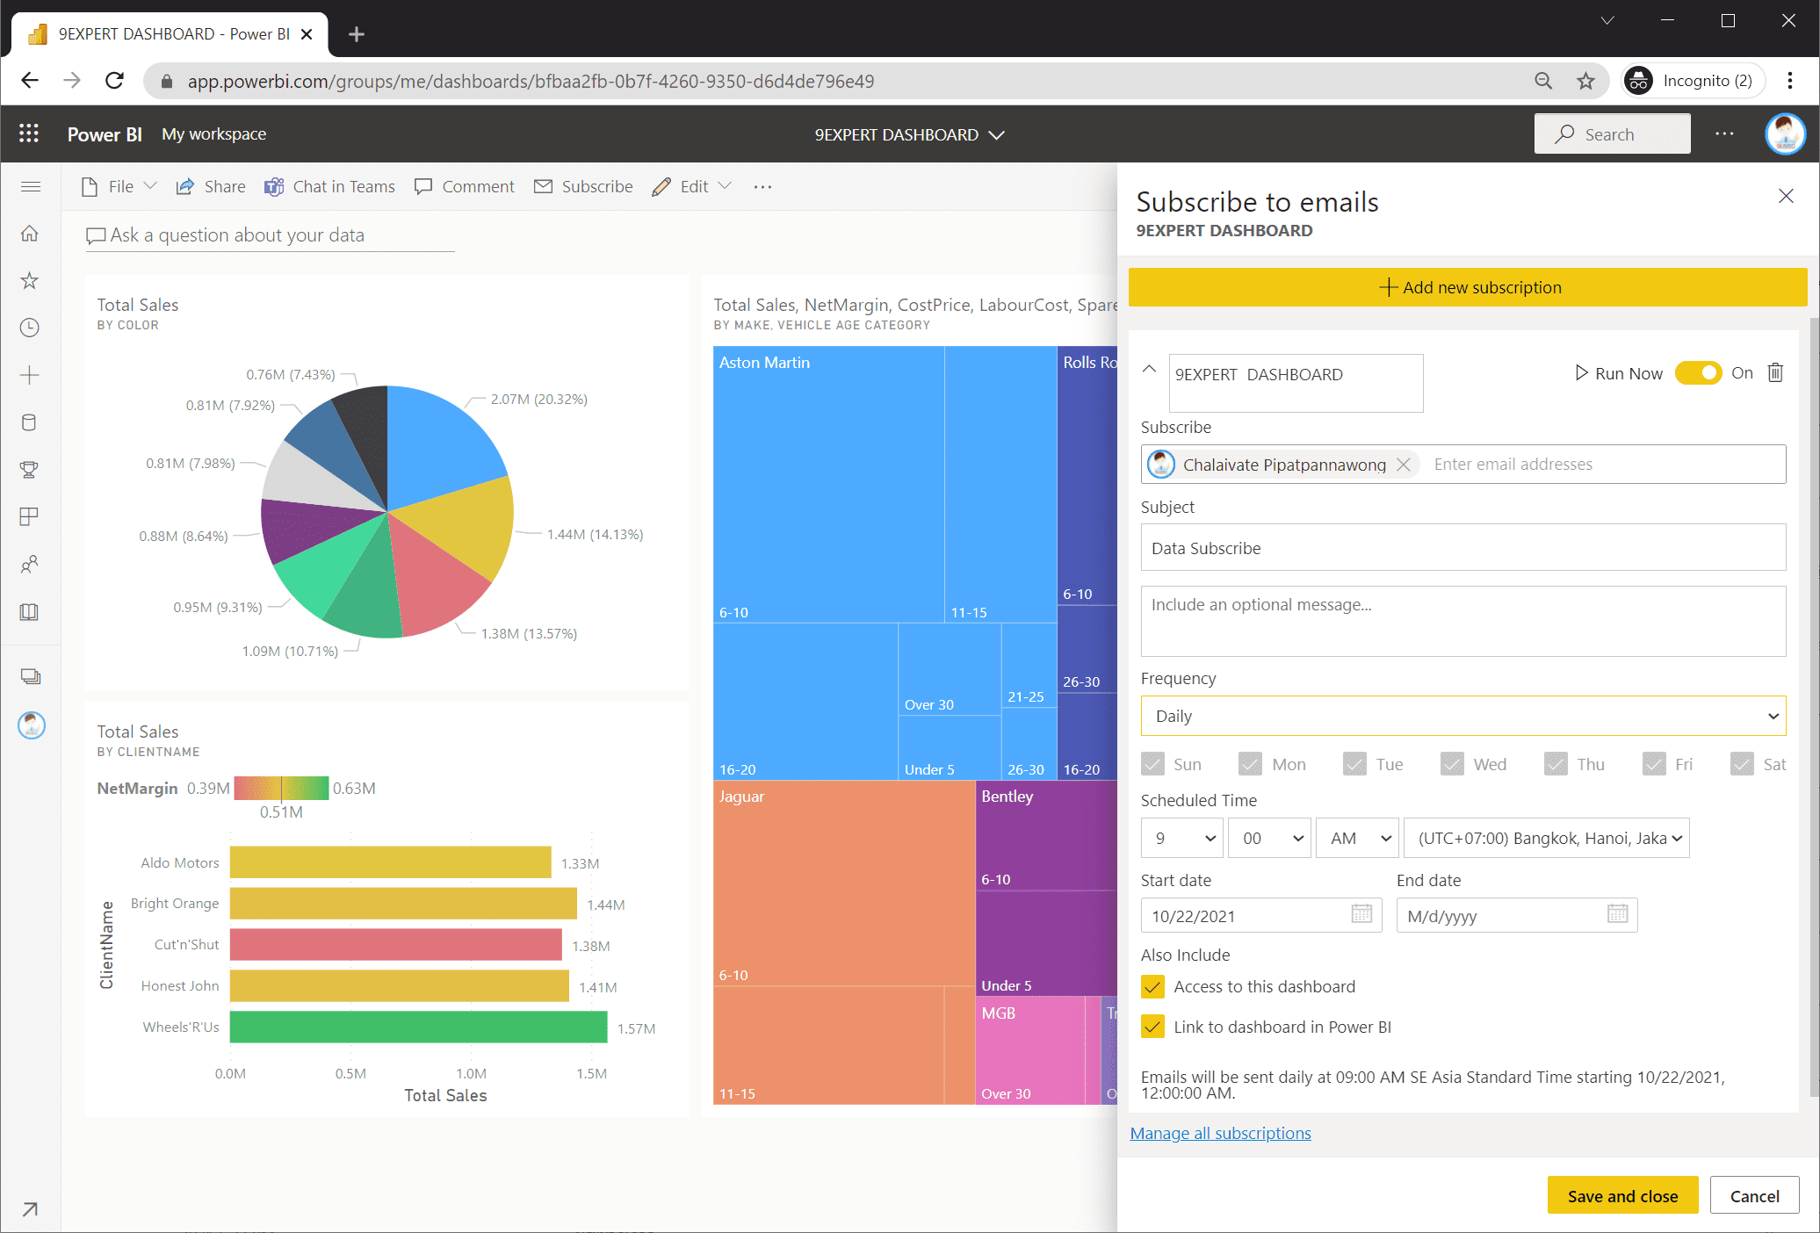Screen dimensions: 1820x1233
Task: Turn off the subscription On toggle
Action: [x=1699, y=372]
